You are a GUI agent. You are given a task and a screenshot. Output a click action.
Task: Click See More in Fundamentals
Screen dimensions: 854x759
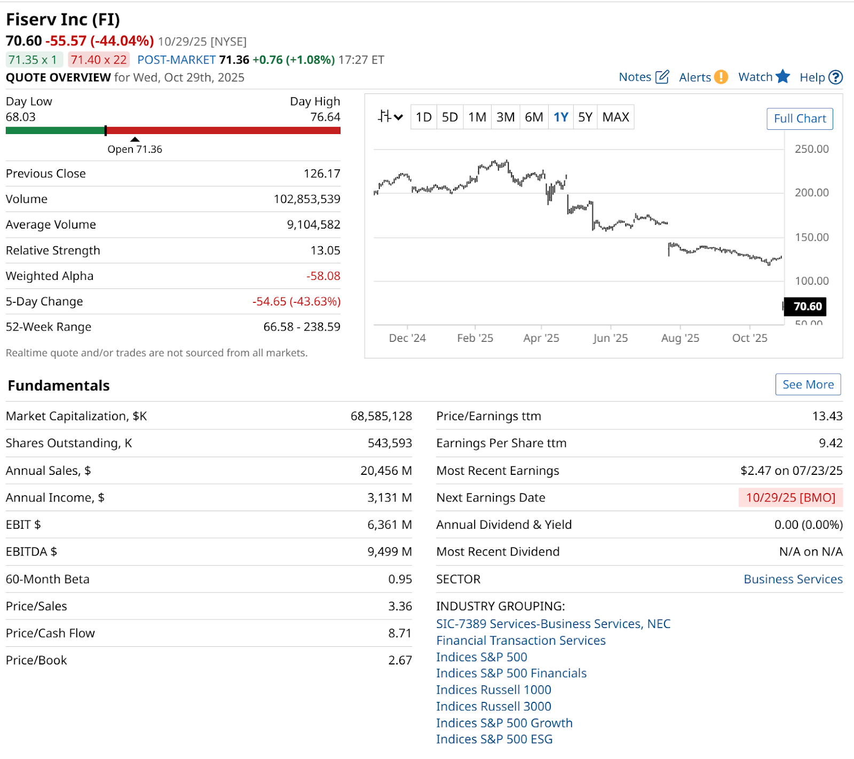(x=808, y=385)
